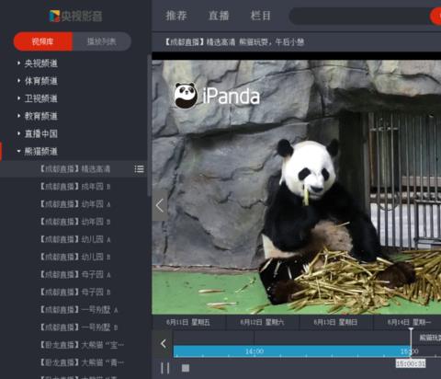The image size is (441, 379).
Task: Select the 6月12日 星期六 date
Action: 262,322
